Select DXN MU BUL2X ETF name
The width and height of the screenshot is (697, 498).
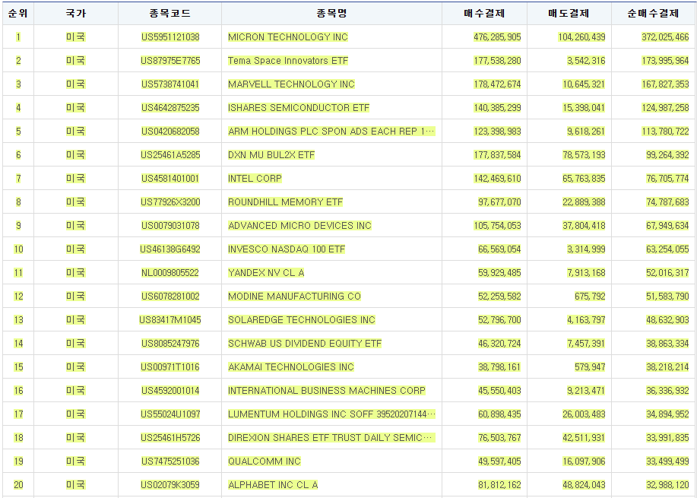[x=271, y=155]
